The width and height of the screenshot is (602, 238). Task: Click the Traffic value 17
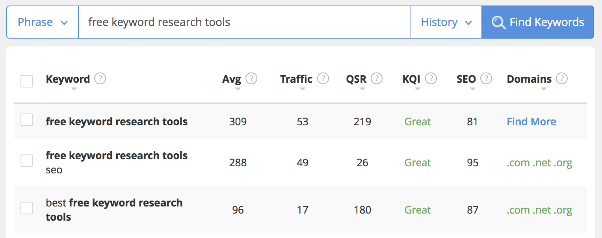coord(303,210)
